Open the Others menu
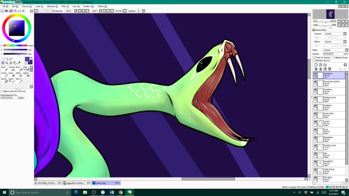The image size is (349, 196). tap(102, 7)
